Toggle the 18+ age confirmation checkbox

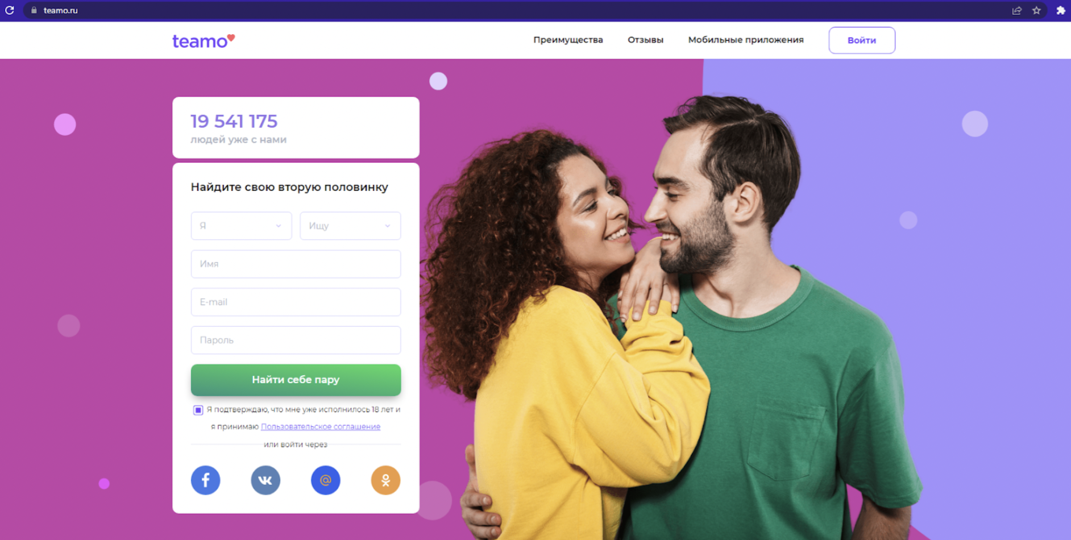pyautogui.click(x=198, y=410)
